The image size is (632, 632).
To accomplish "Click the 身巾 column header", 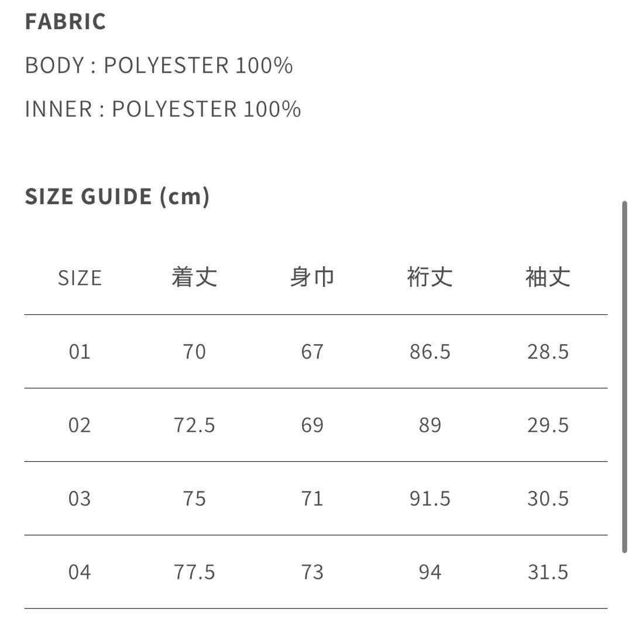I will [312, 277].
